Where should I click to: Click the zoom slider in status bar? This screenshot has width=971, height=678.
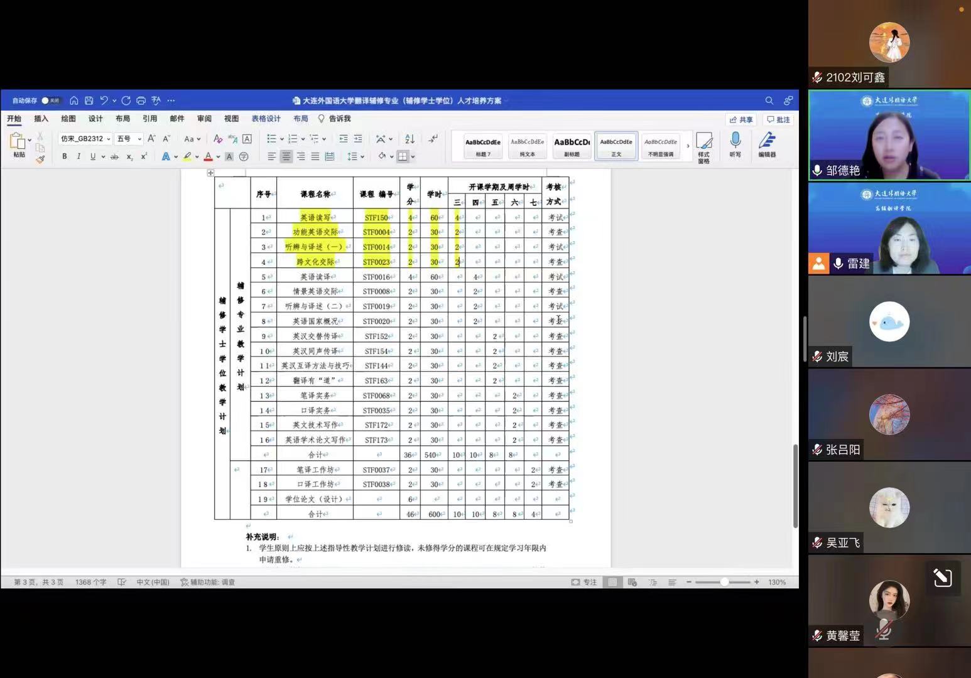click(x=724, y=582)
